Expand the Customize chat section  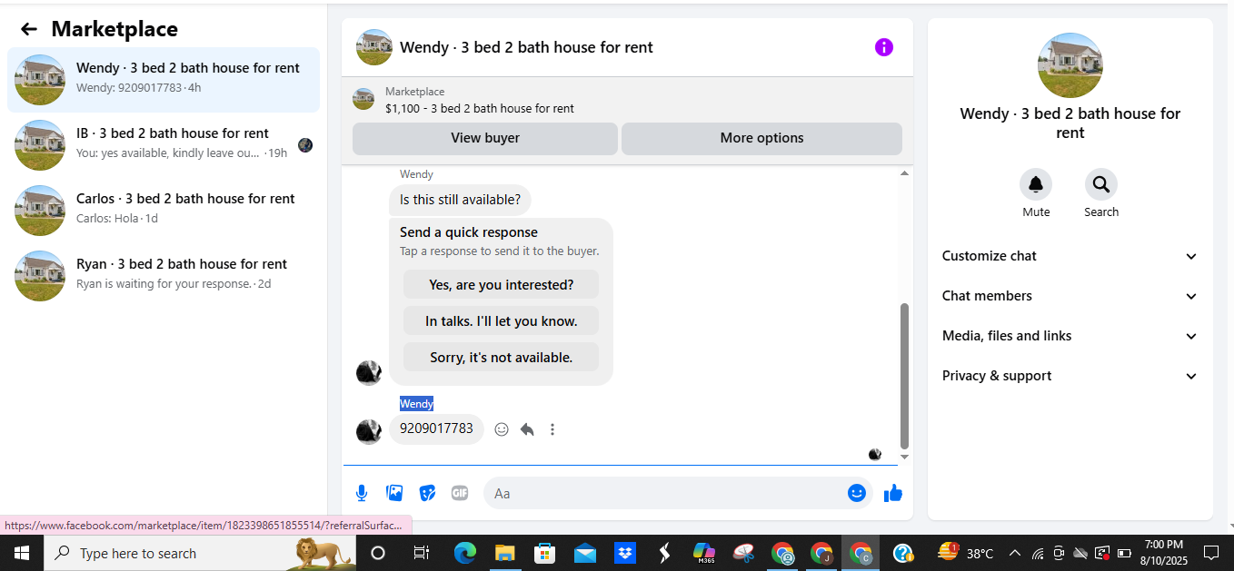[x=1070, y=256]
